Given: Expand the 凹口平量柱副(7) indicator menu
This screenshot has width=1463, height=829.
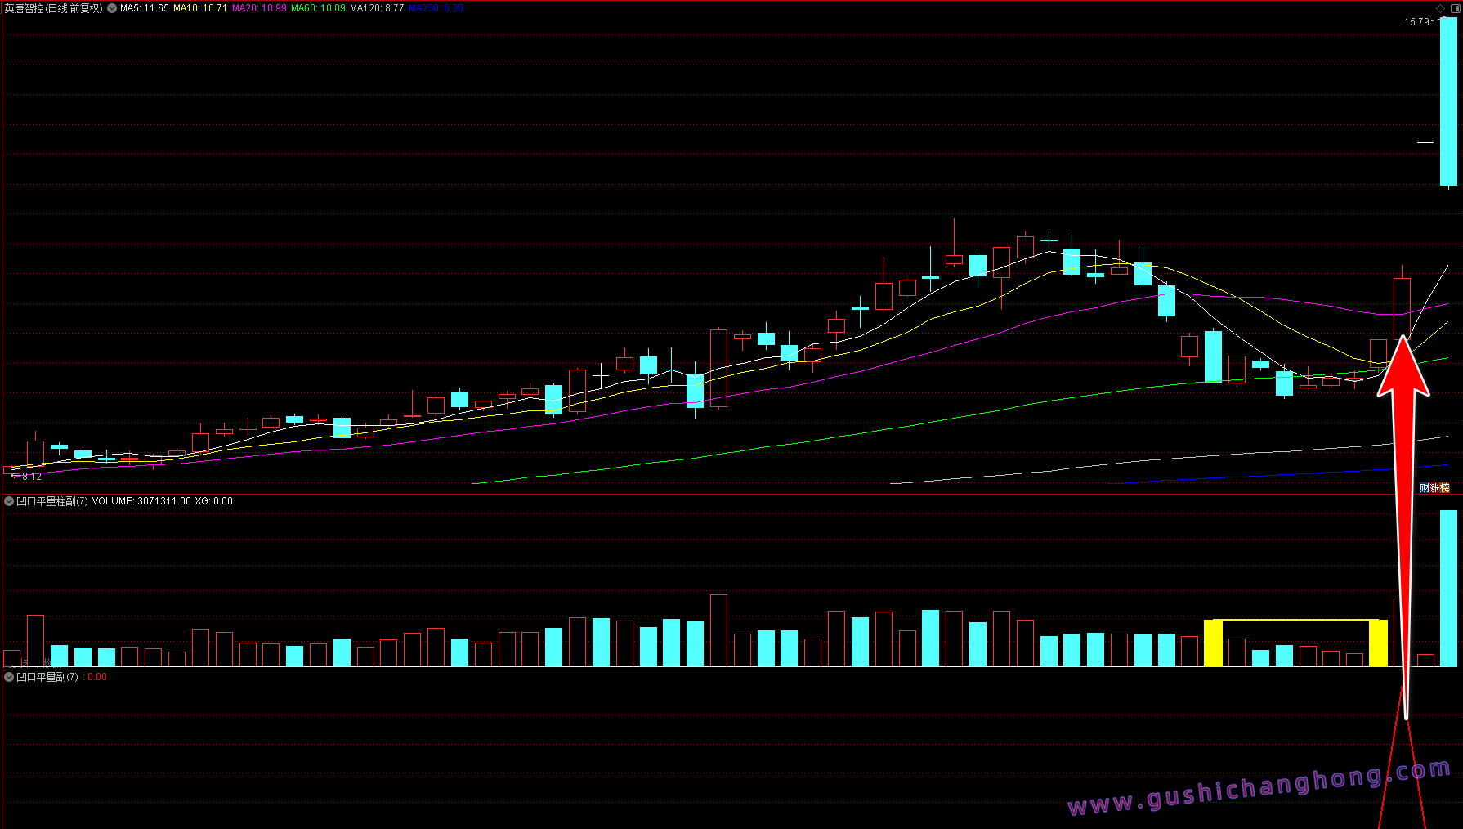Looking at the screenshot, I should [10, 501].
